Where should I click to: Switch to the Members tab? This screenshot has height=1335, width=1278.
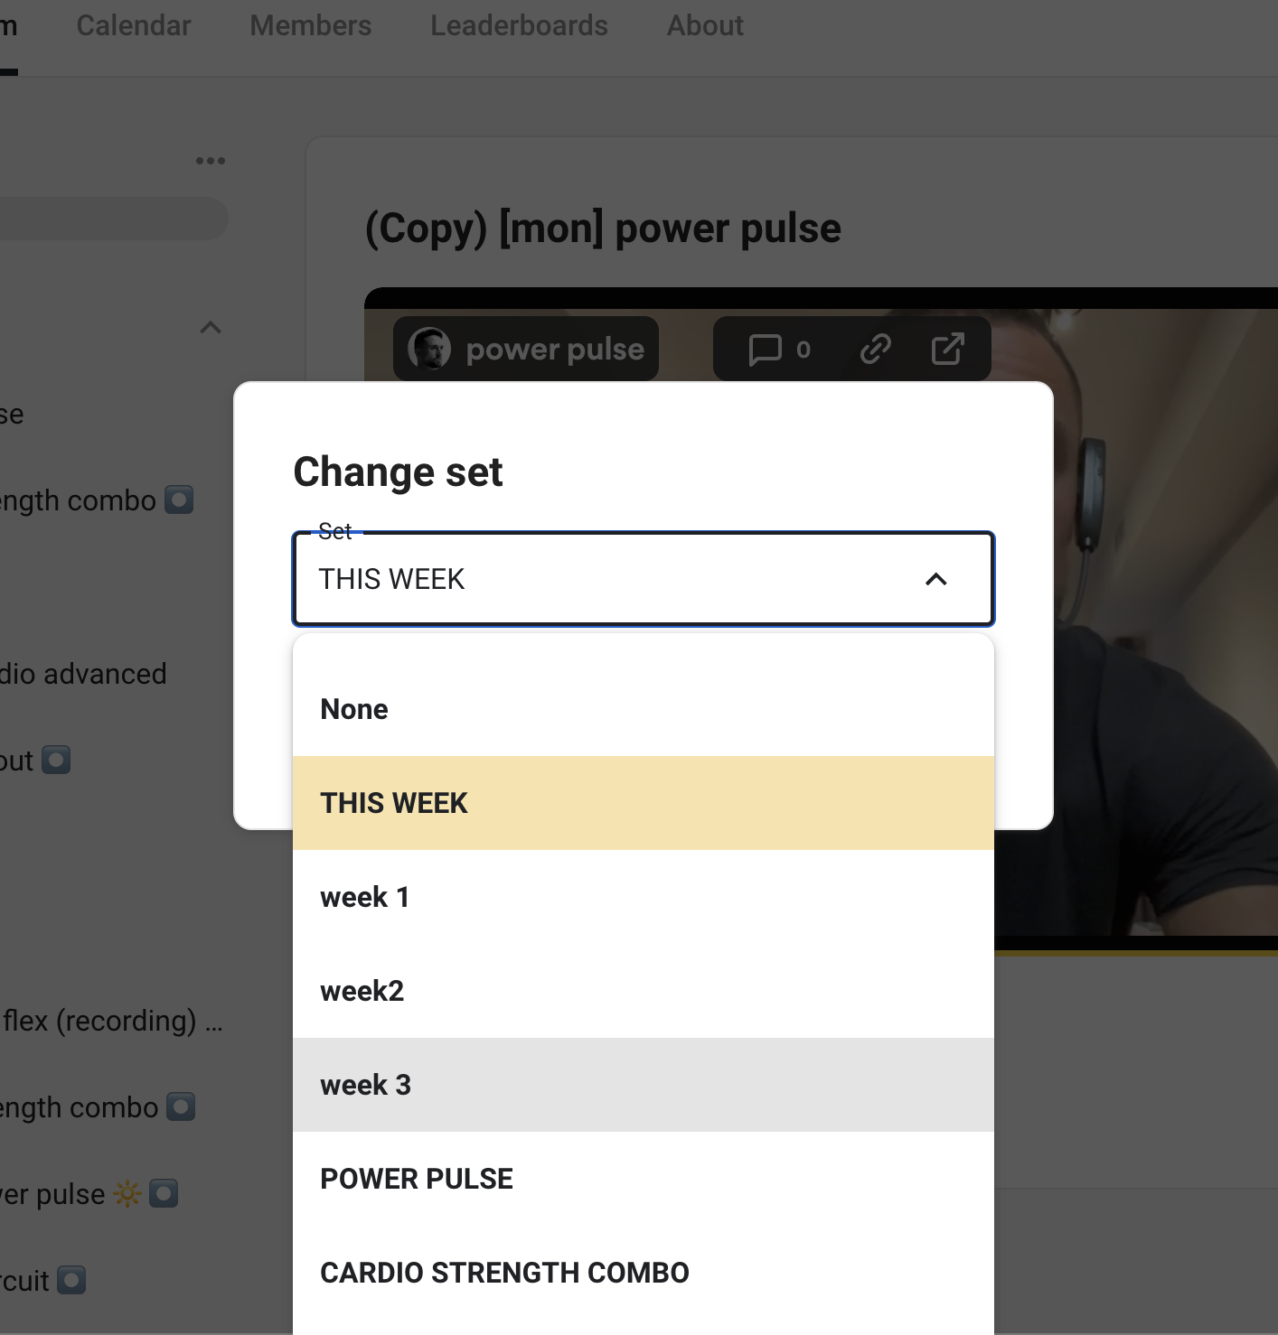coord(310,25)
